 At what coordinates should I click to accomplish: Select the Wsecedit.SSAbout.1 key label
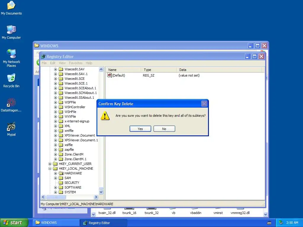click(x=79, y=98)
